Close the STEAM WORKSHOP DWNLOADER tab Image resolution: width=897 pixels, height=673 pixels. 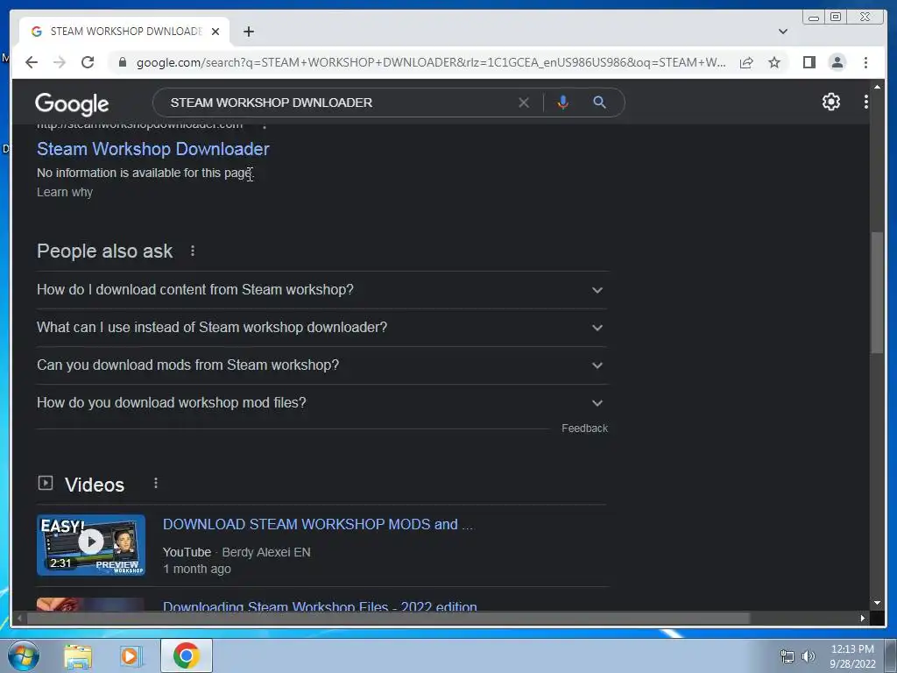[x=215, y=32]
